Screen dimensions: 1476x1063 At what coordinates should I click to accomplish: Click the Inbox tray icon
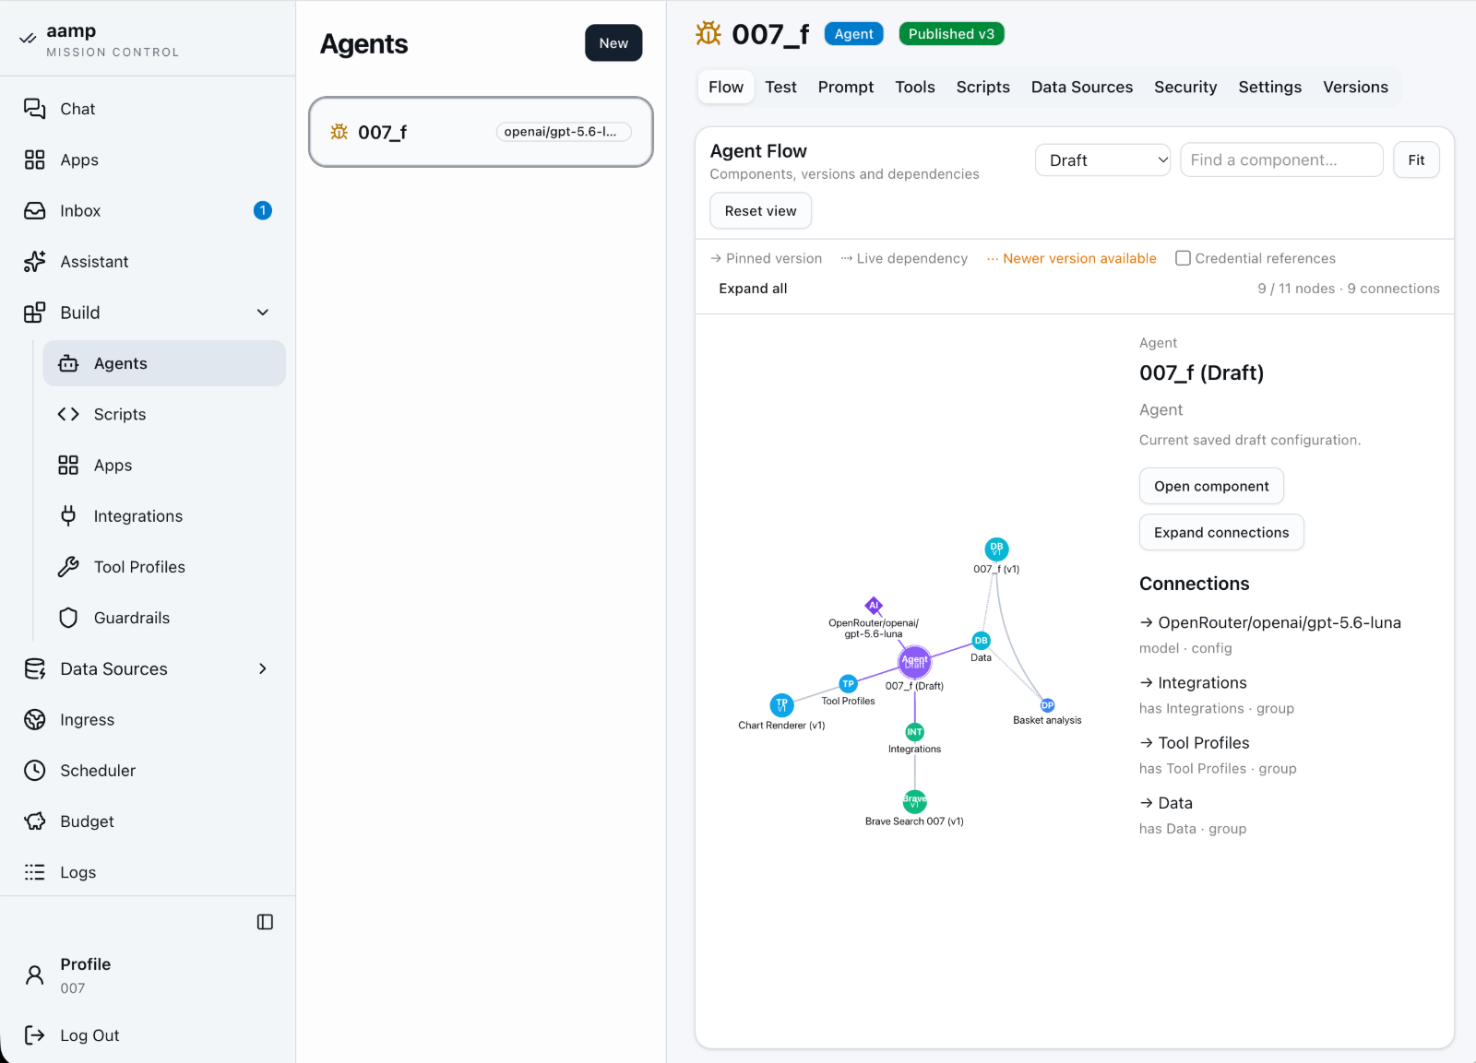coord(34,211)
